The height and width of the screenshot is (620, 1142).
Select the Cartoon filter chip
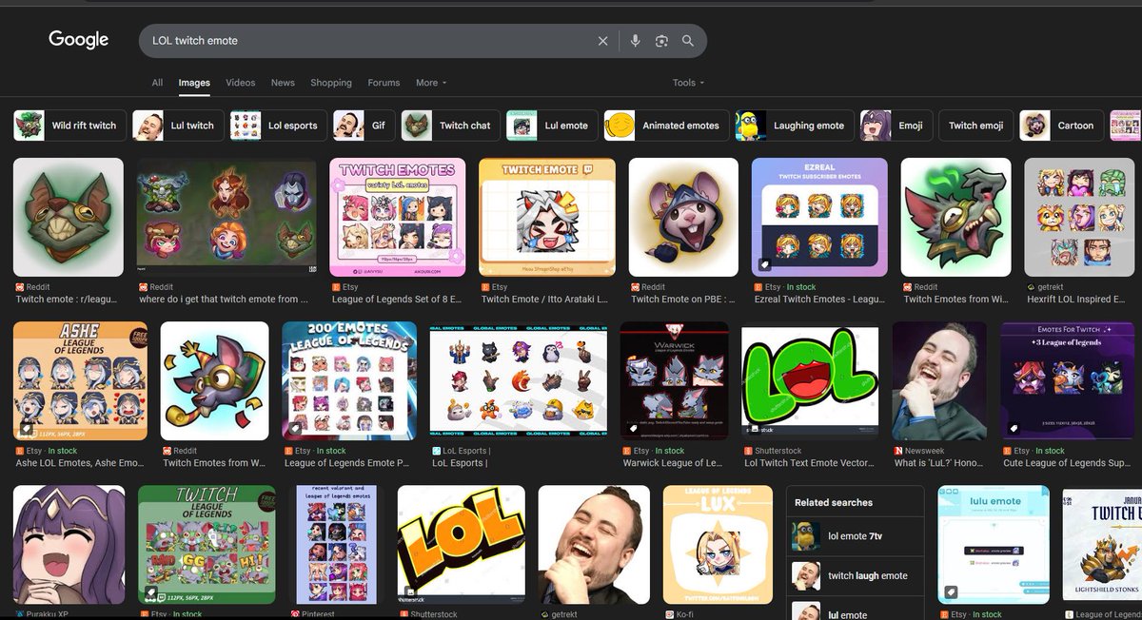click(x=1060, y=126)
